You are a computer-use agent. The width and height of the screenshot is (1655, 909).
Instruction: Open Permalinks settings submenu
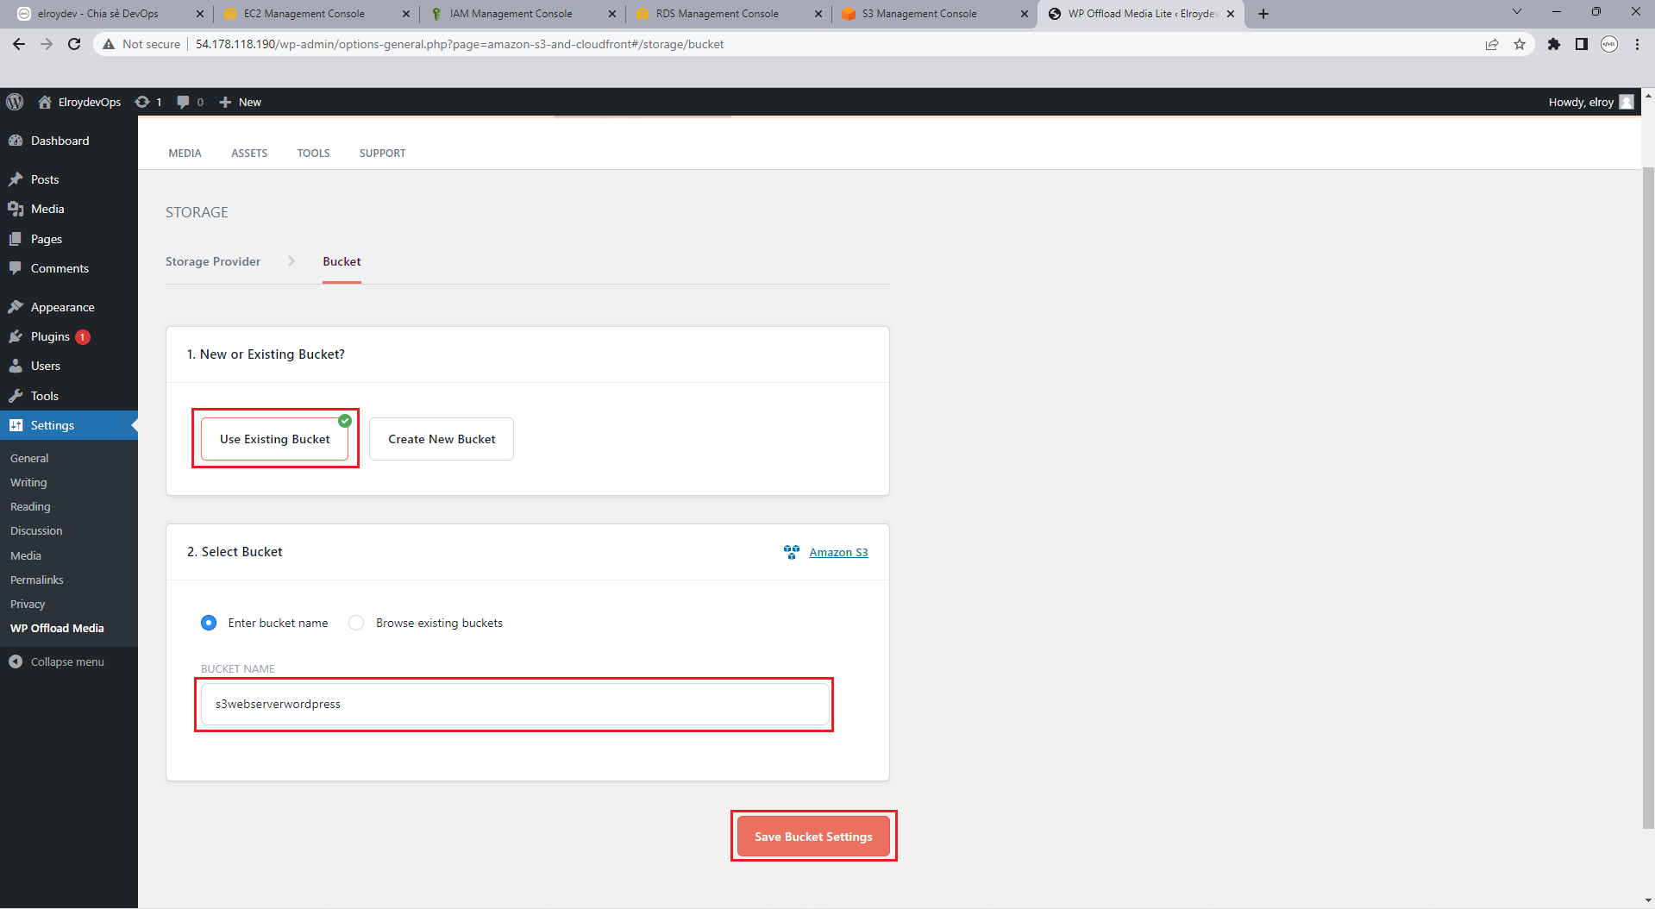(37, 580)
